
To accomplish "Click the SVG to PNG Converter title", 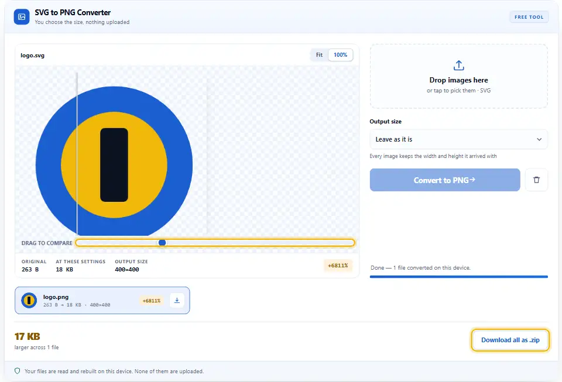I will click(x=73, y=12).
